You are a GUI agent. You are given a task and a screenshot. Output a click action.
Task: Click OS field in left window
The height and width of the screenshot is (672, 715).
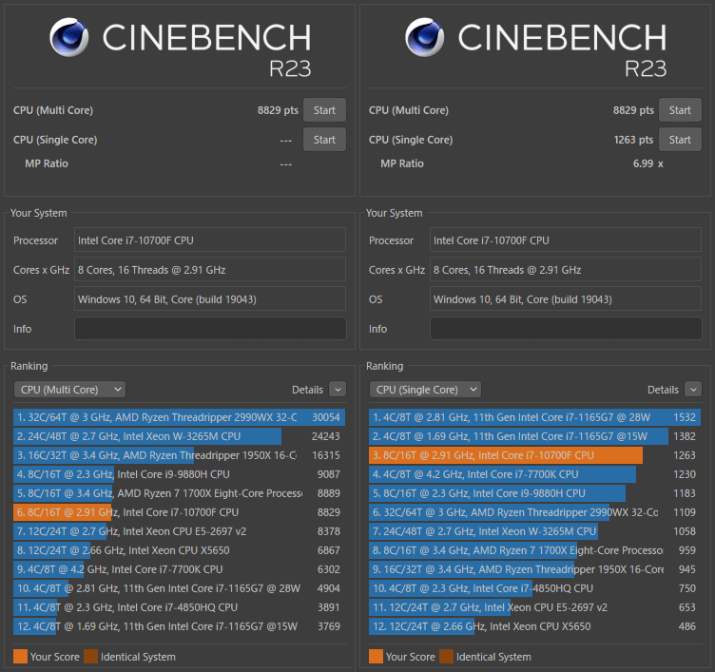(210, 299)
